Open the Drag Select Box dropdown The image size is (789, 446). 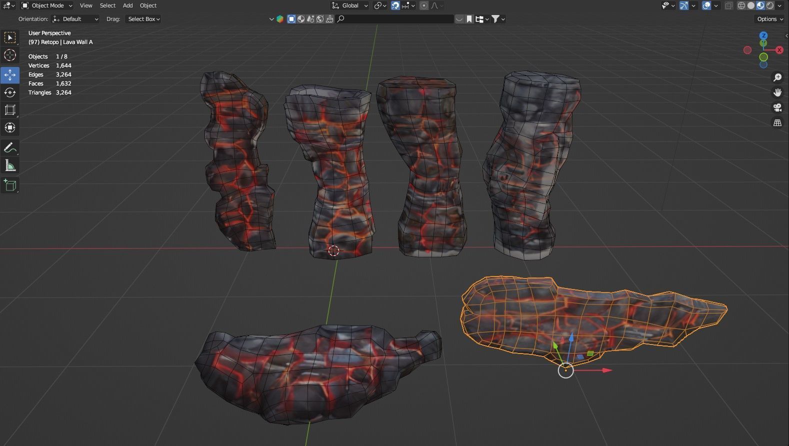tap(143, 19)
